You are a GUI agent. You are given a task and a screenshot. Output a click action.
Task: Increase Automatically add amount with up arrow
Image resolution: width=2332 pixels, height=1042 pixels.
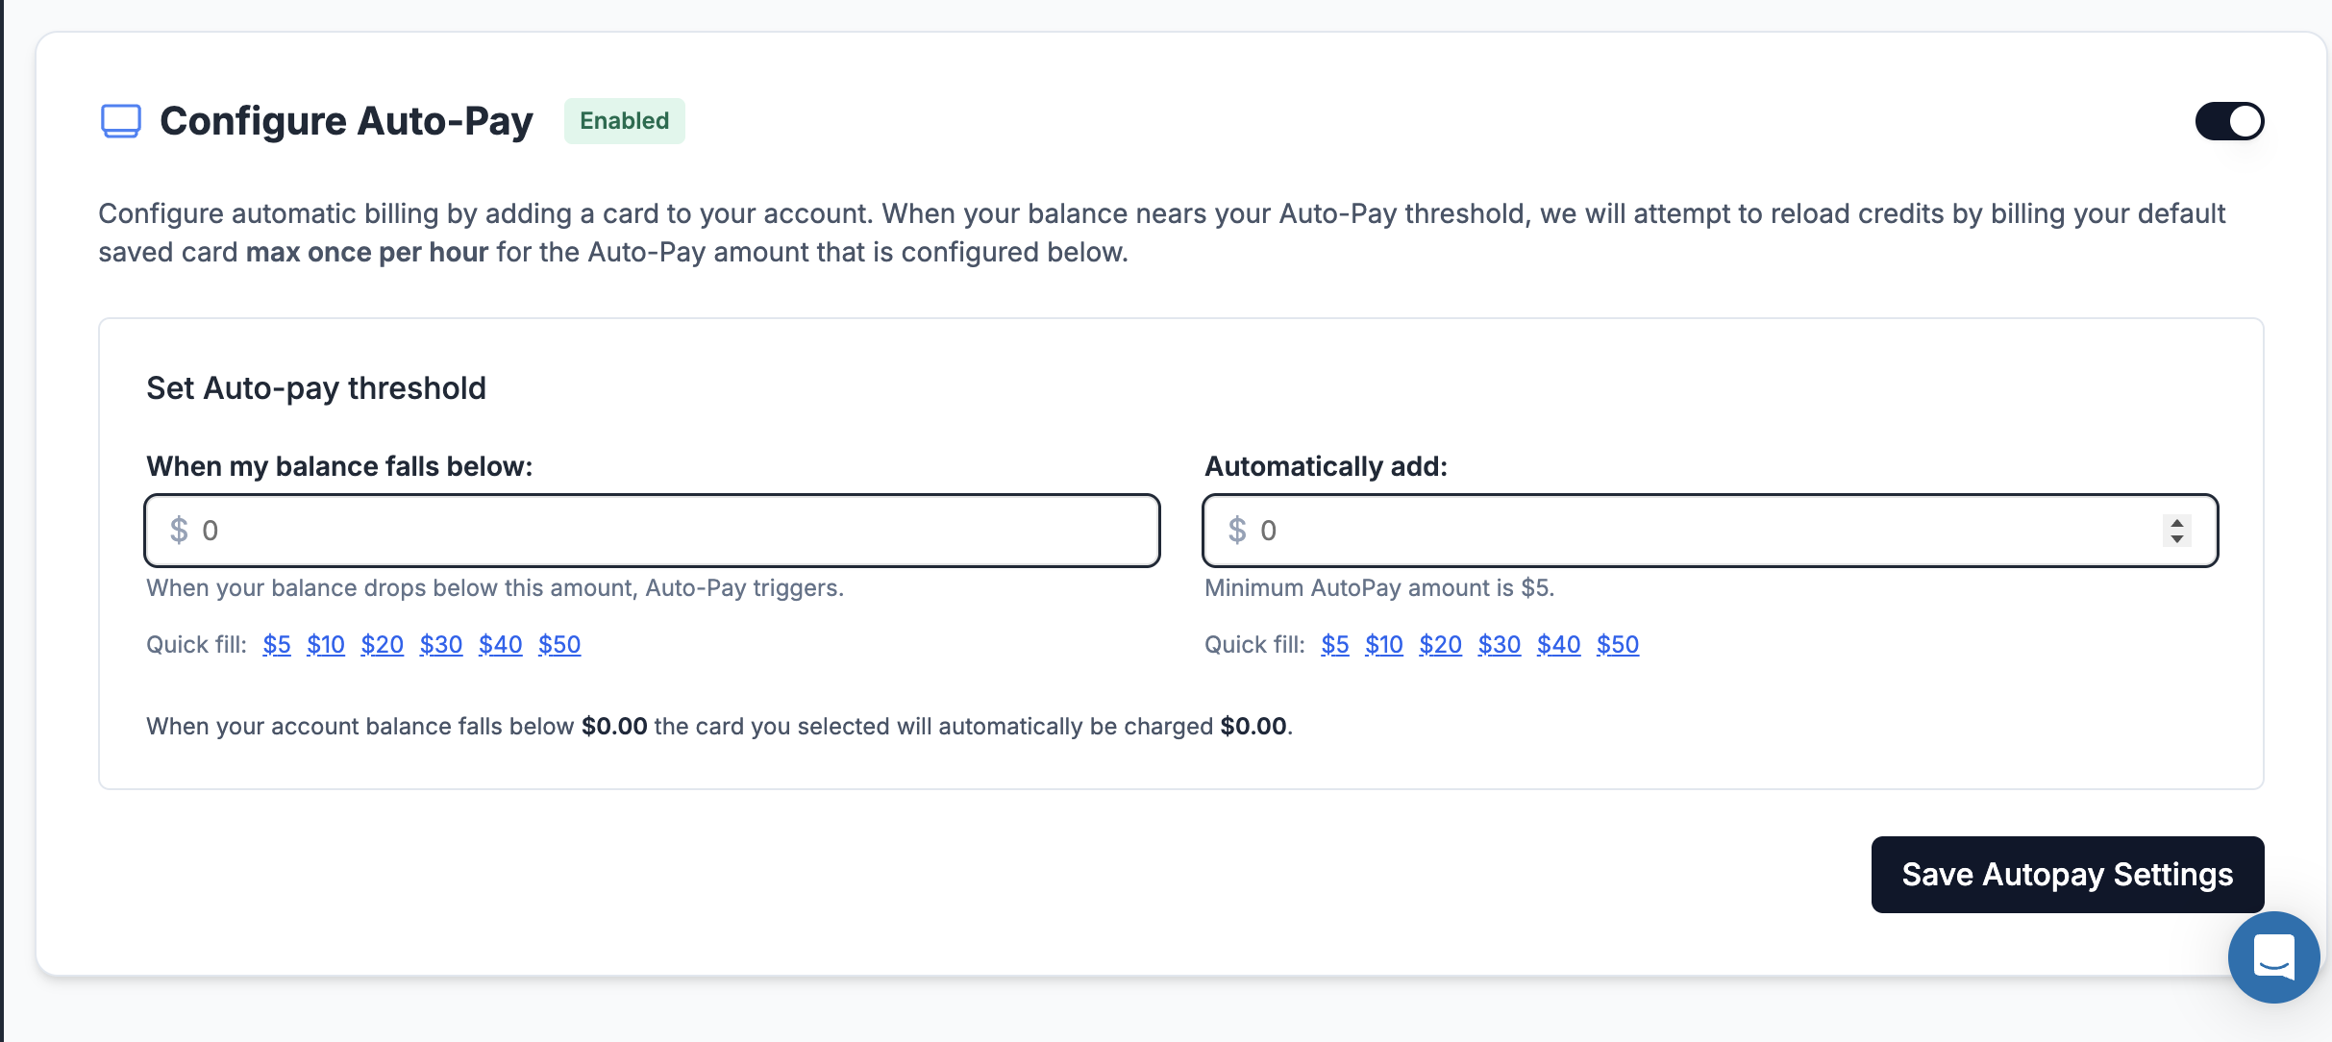coord(2177,522)
